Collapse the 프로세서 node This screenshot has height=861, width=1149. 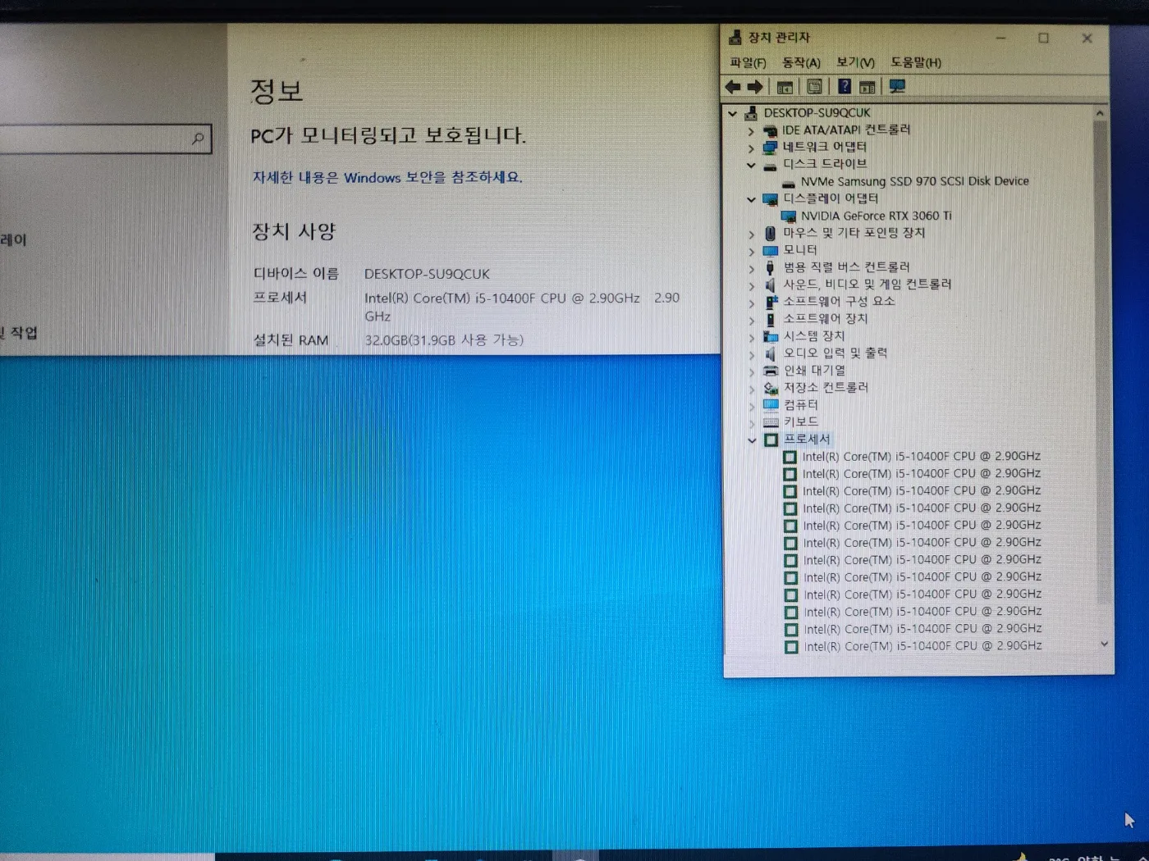(x=752, y=440)
